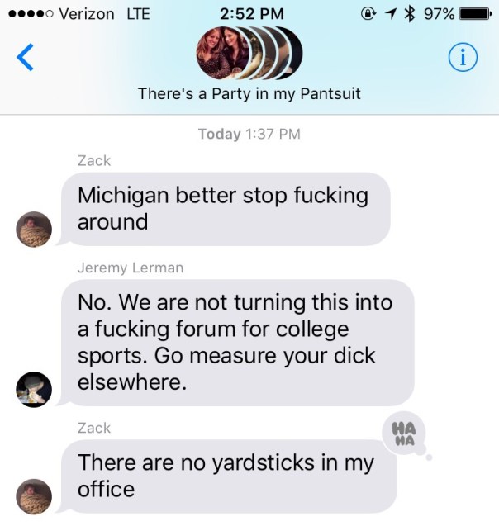Tap the Jeremy Lerman sender name
The height and width of the screenshot is (526, 499).
[x=131, y=268]
